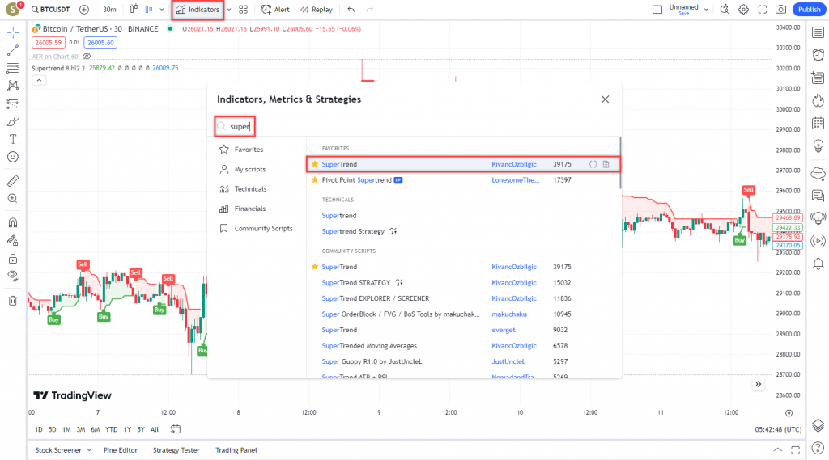Screen dimensions: 829x460
Task: Open the watchlist panel icon
Action: 818,33
